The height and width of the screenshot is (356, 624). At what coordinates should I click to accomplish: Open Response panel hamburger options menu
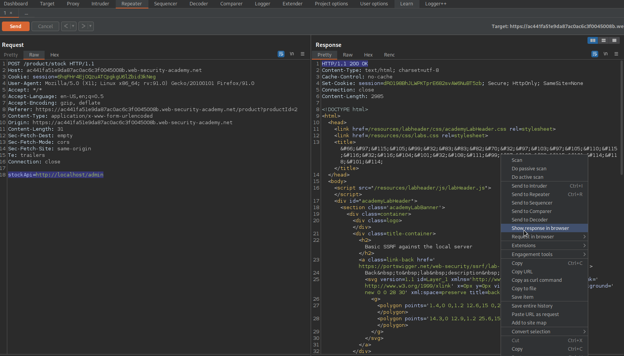tap(616, 54)
